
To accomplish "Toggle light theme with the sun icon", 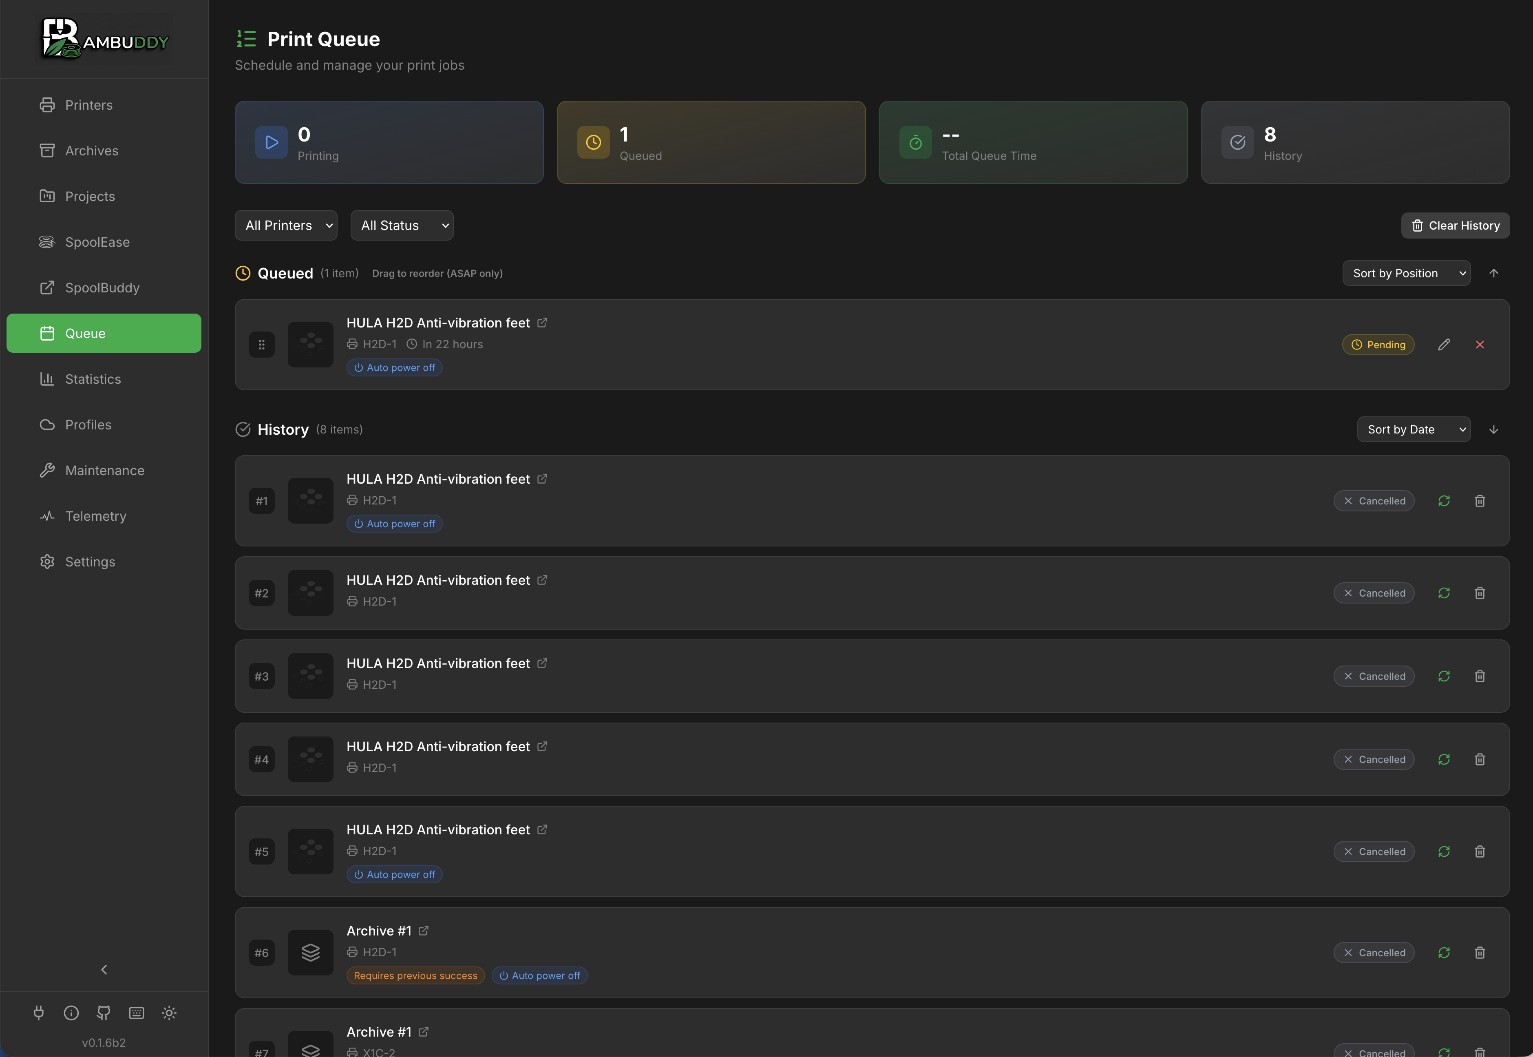I will tap(169, 1013).
